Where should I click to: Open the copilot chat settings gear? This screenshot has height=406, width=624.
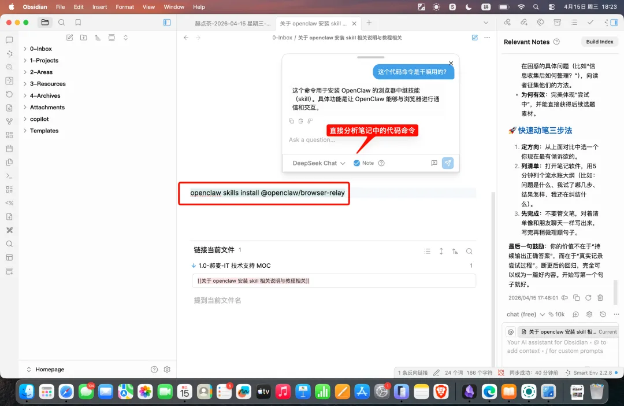(589, 315)
